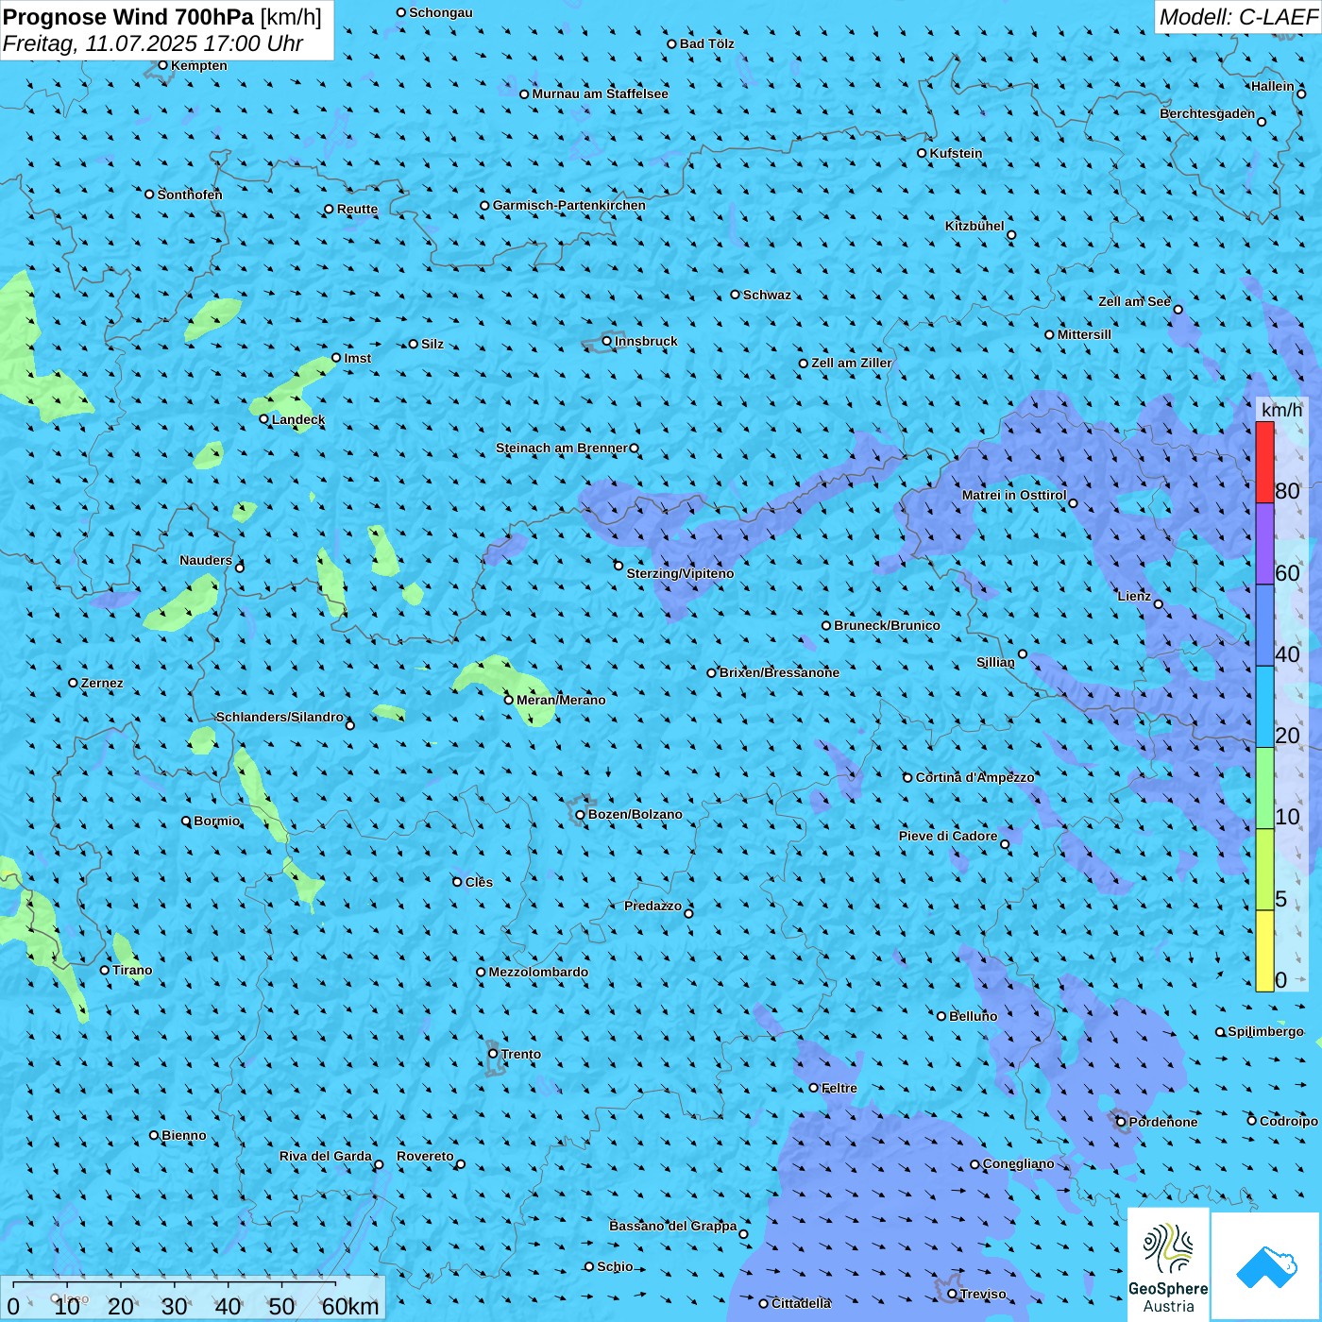Screen dimensions: 1322x1322
Task: Select the Trento city marker
Action: pos(493,1054)
